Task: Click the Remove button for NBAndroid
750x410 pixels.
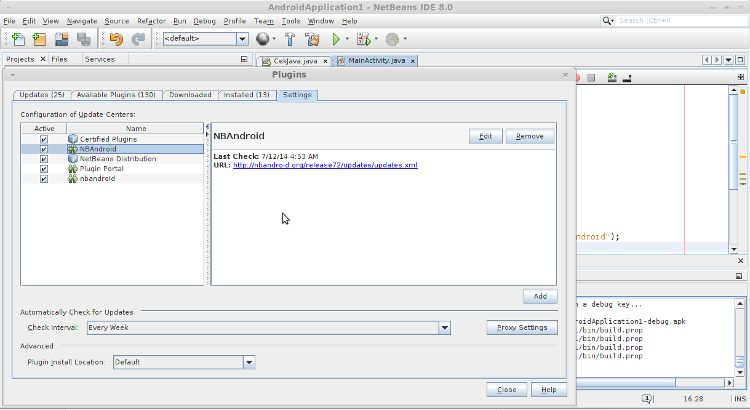Action: point(530,136)
